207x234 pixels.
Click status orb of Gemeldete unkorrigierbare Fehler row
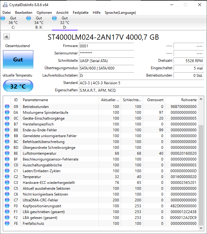click(7, 136)
